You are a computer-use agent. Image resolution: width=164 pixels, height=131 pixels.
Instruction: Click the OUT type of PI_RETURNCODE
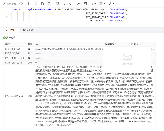coord(30,63)
